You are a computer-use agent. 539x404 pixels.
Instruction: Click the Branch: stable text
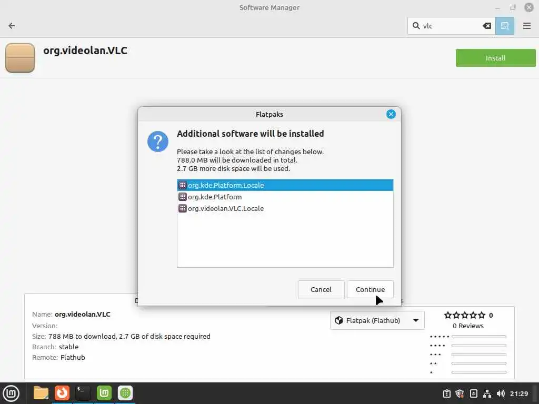[55, 347]
